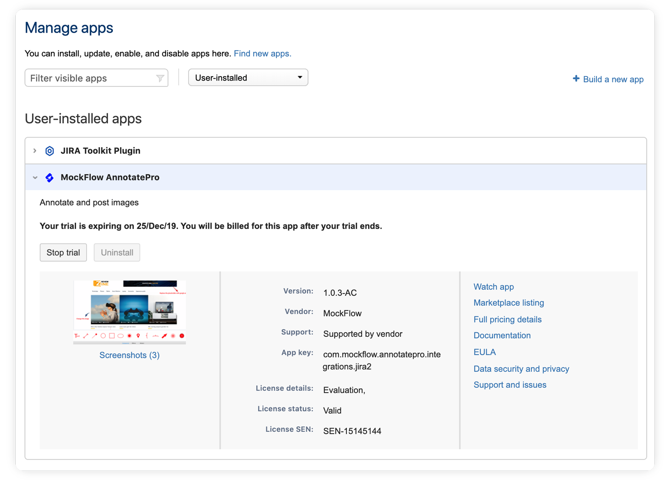Click the Watch app link
Image resolution: width=672 pixels, height=484 pixels.
494,287
